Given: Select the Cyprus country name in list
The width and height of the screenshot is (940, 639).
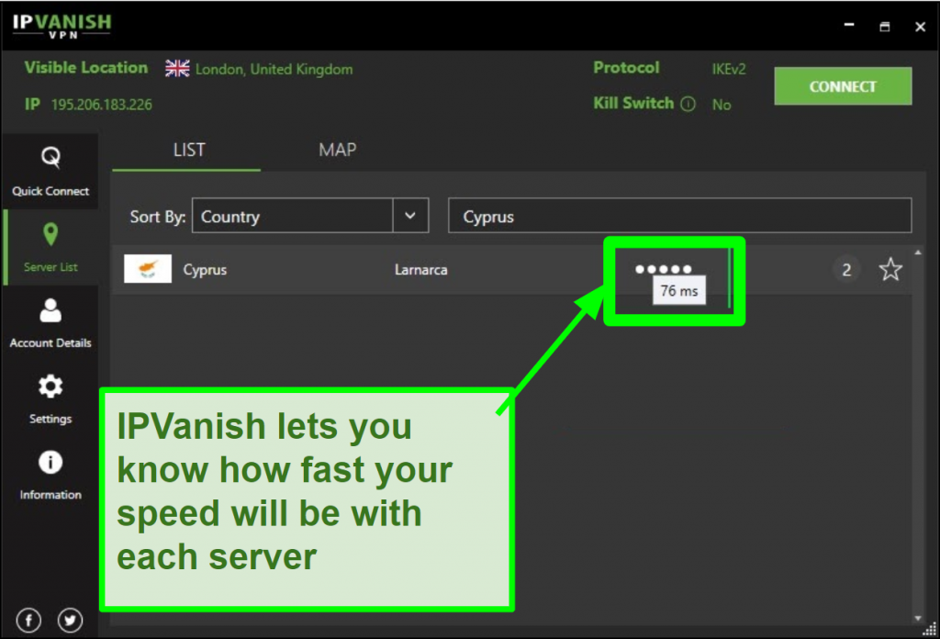Looking at the screenshot, I should pos(205,270).
